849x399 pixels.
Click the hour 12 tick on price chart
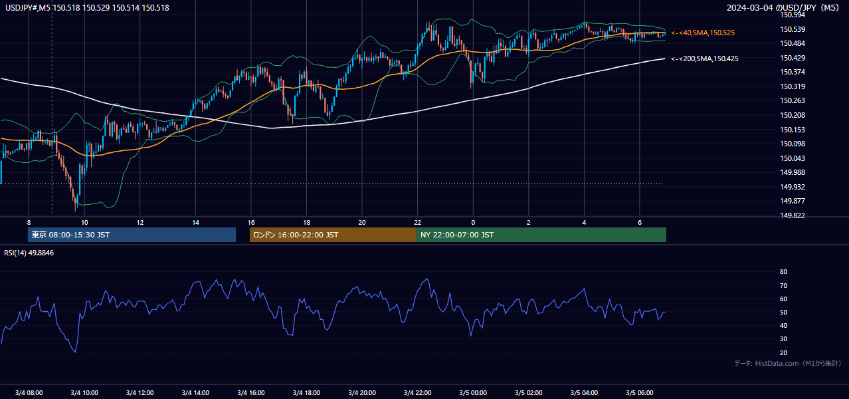140,222
